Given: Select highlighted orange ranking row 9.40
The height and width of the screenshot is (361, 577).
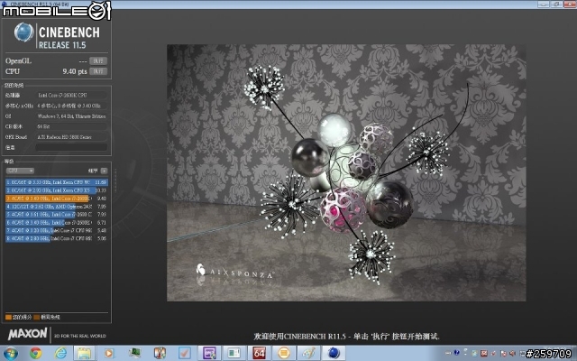Looking at the screenshot, I should point(57,199).
